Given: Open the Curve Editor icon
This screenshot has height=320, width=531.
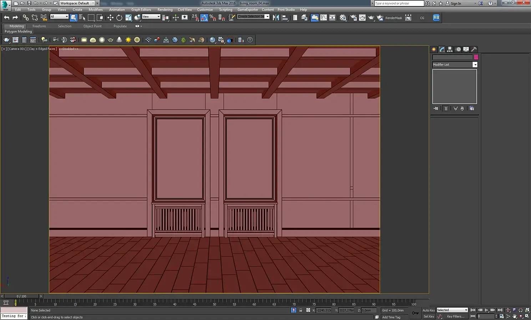Looking at the screenshot, I should (x=323, y=17).
